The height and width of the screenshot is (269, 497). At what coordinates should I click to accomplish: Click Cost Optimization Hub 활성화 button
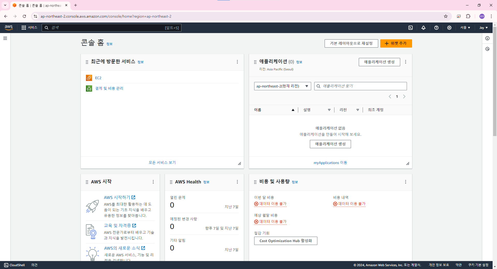tap(286, 241)
